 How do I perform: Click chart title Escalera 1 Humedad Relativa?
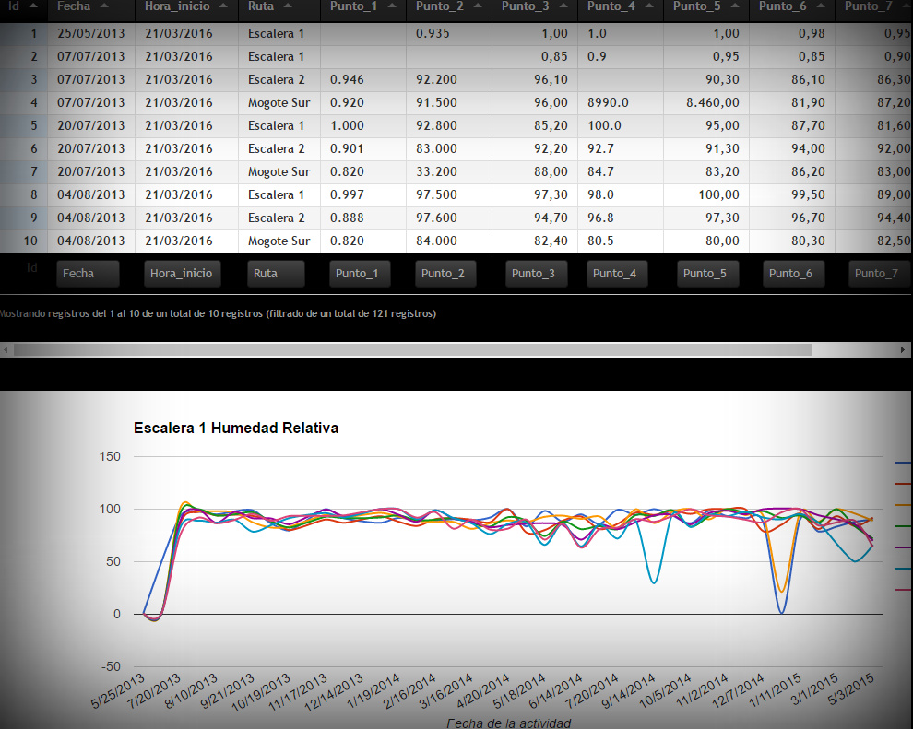point(236,429)
